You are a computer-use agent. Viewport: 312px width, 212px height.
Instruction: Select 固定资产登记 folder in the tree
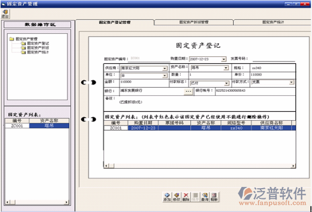tap(35, 43)
